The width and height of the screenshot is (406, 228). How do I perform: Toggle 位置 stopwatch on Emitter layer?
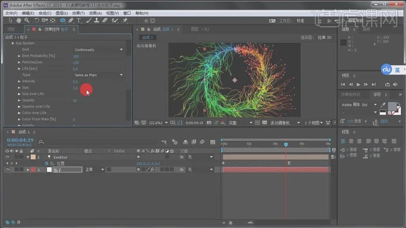[x=46, y=163]
